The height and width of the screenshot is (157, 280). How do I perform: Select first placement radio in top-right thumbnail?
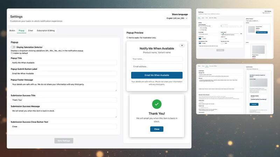pyautogui.click(x=199, y=26)
